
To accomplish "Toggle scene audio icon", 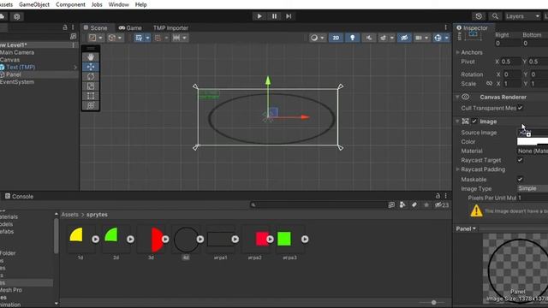I will tap(369, 38).
